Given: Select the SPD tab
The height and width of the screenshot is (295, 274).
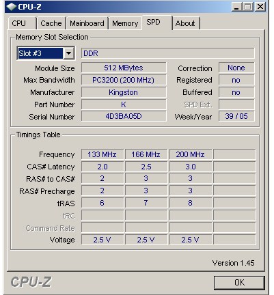Looking at the screenshot, I should [x=156, y=23].
